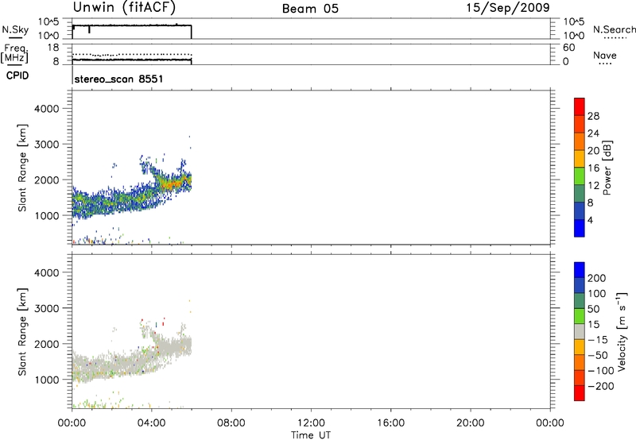Click the date '15/Sep/2009'
Viewport: 636px width, 440px height.
pyautogui.click(x=508, y=8)
